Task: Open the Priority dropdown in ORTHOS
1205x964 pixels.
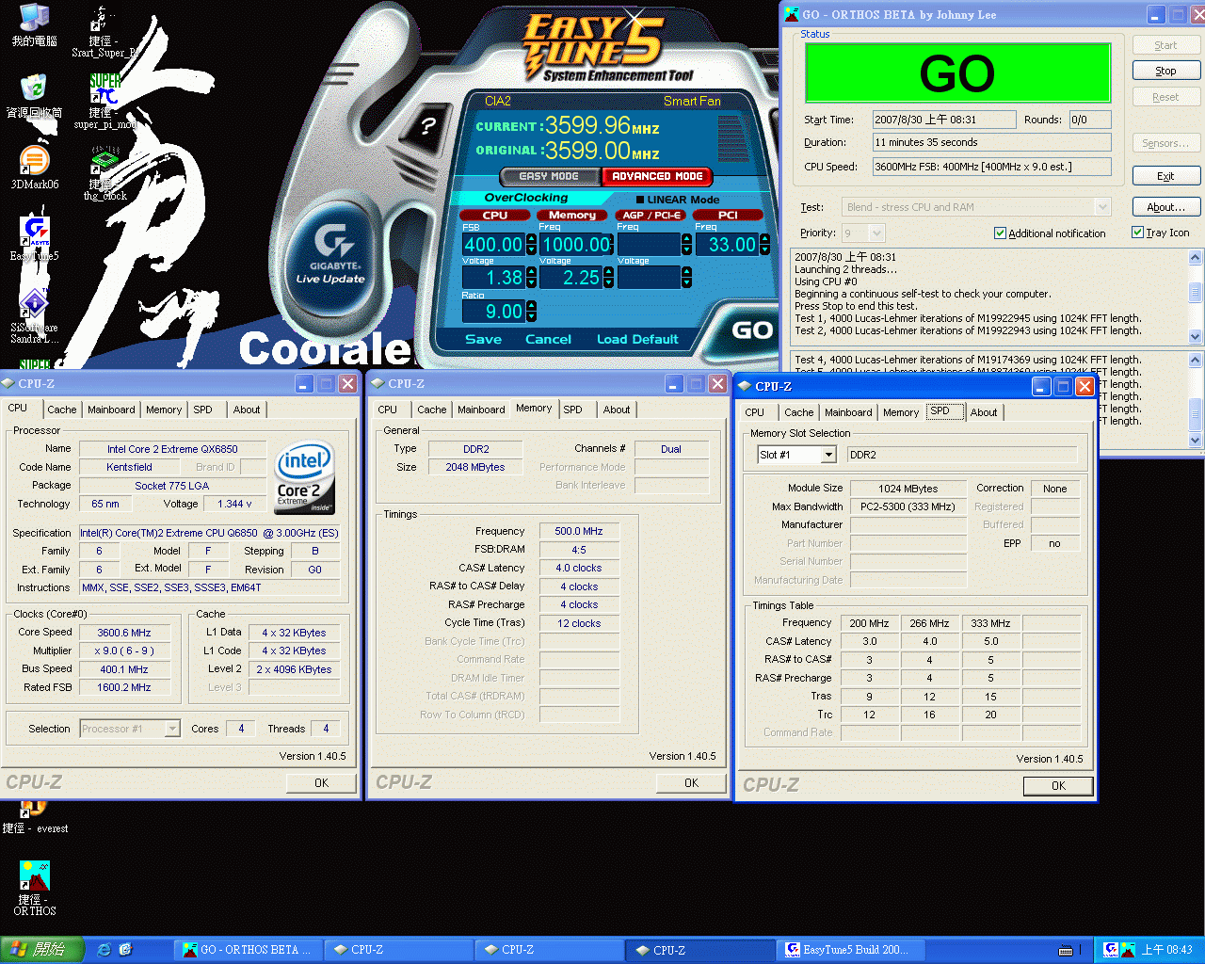Action: 876,233
